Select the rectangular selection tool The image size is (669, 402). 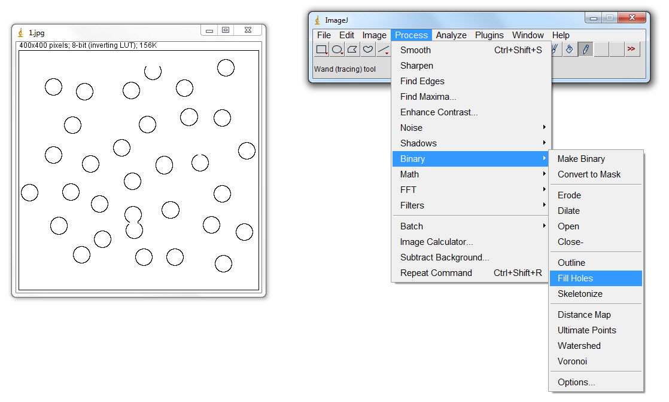tap(321, 49)
